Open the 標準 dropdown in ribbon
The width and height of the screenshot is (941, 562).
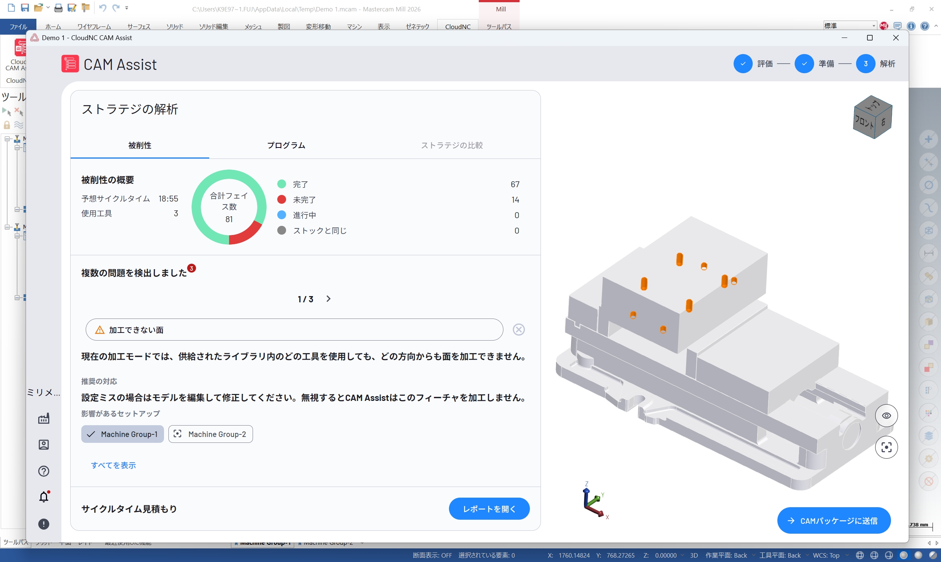point(850,26)
